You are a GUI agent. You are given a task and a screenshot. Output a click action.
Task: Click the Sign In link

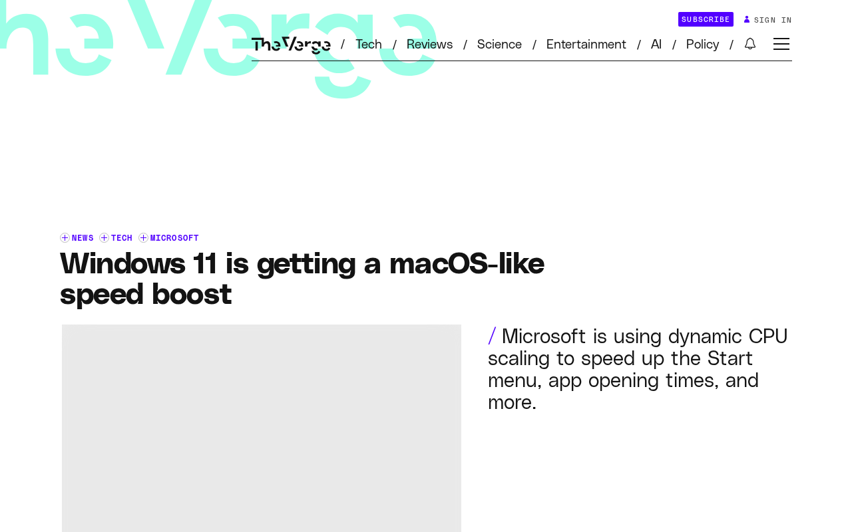click(773, 20)
